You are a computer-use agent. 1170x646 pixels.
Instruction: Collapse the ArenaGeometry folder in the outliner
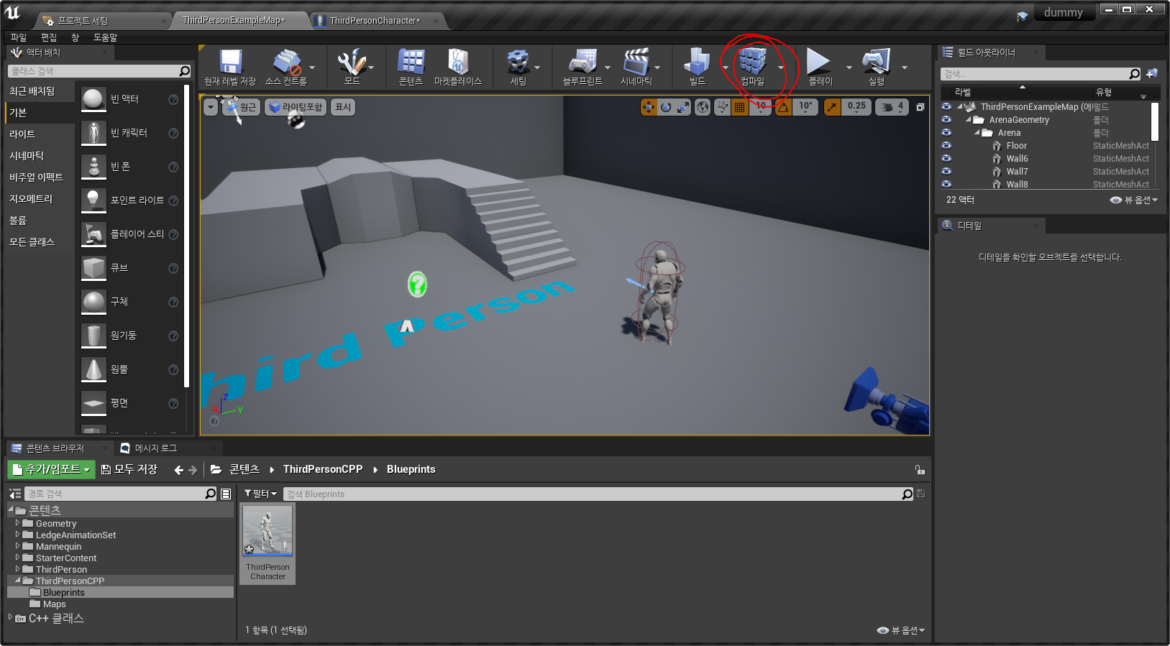point(969,119)
